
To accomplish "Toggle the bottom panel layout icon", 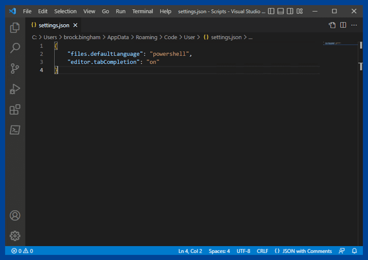I will [x=280, y=11].
